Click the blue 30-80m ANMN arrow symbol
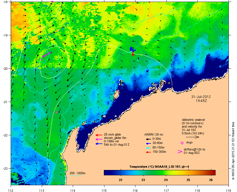This screenshot has height=192, width=237. coord(149,143)
